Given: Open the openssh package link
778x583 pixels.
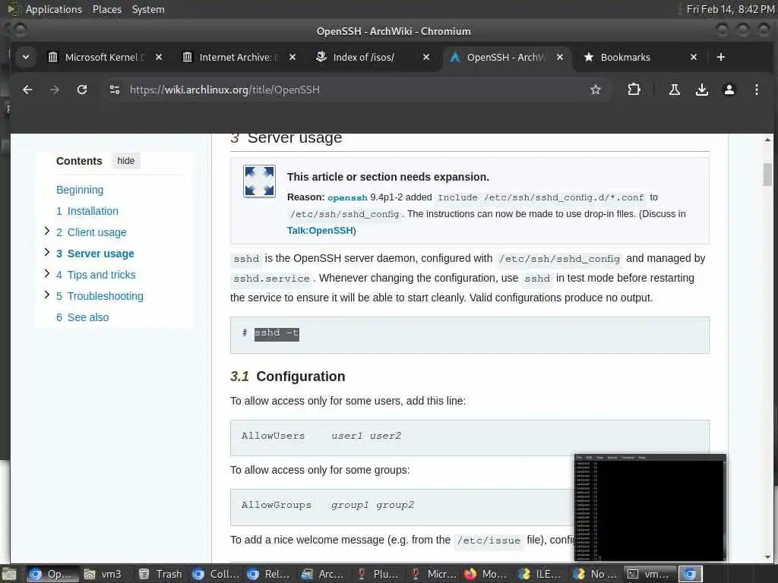Looking at the screenshot, I should pos(347,197).
